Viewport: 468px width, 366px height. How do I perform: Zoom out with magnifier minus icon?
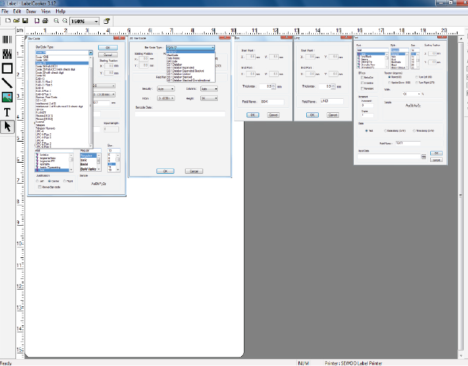(x=64, y=21)
